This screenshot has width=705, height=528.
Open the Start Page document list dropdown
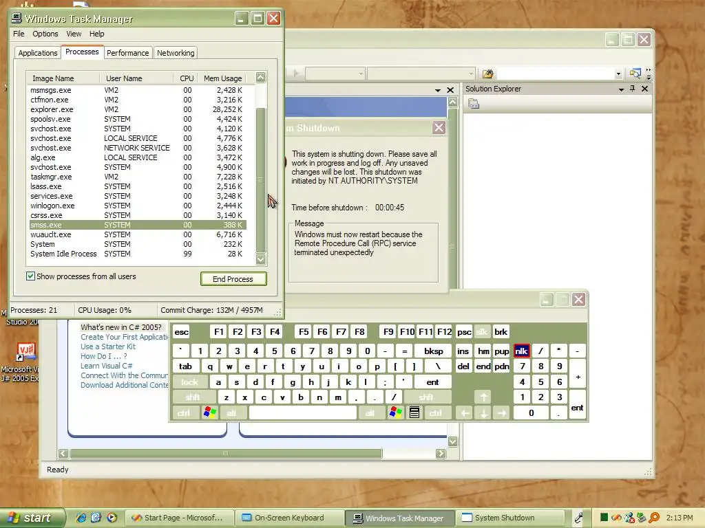point(437,90)
